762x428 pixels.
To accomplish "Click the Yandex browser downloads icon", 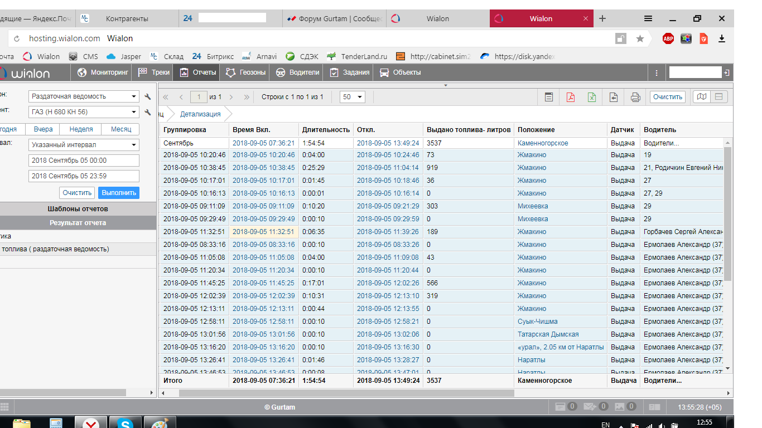I will pos(722,38).
